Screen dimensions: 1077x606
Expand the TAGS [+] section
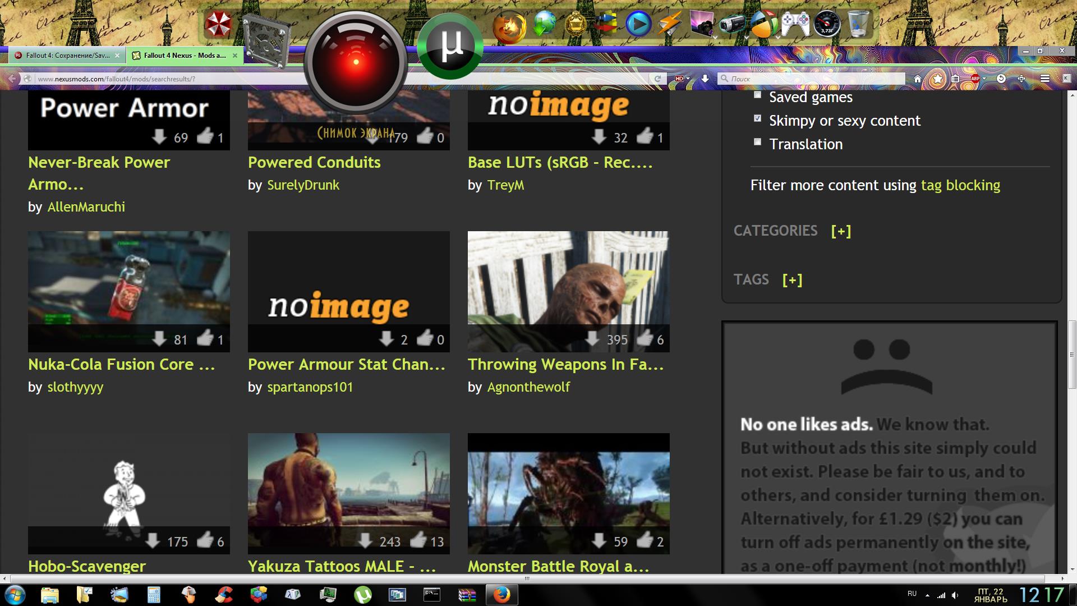click(x=792, y=280)
